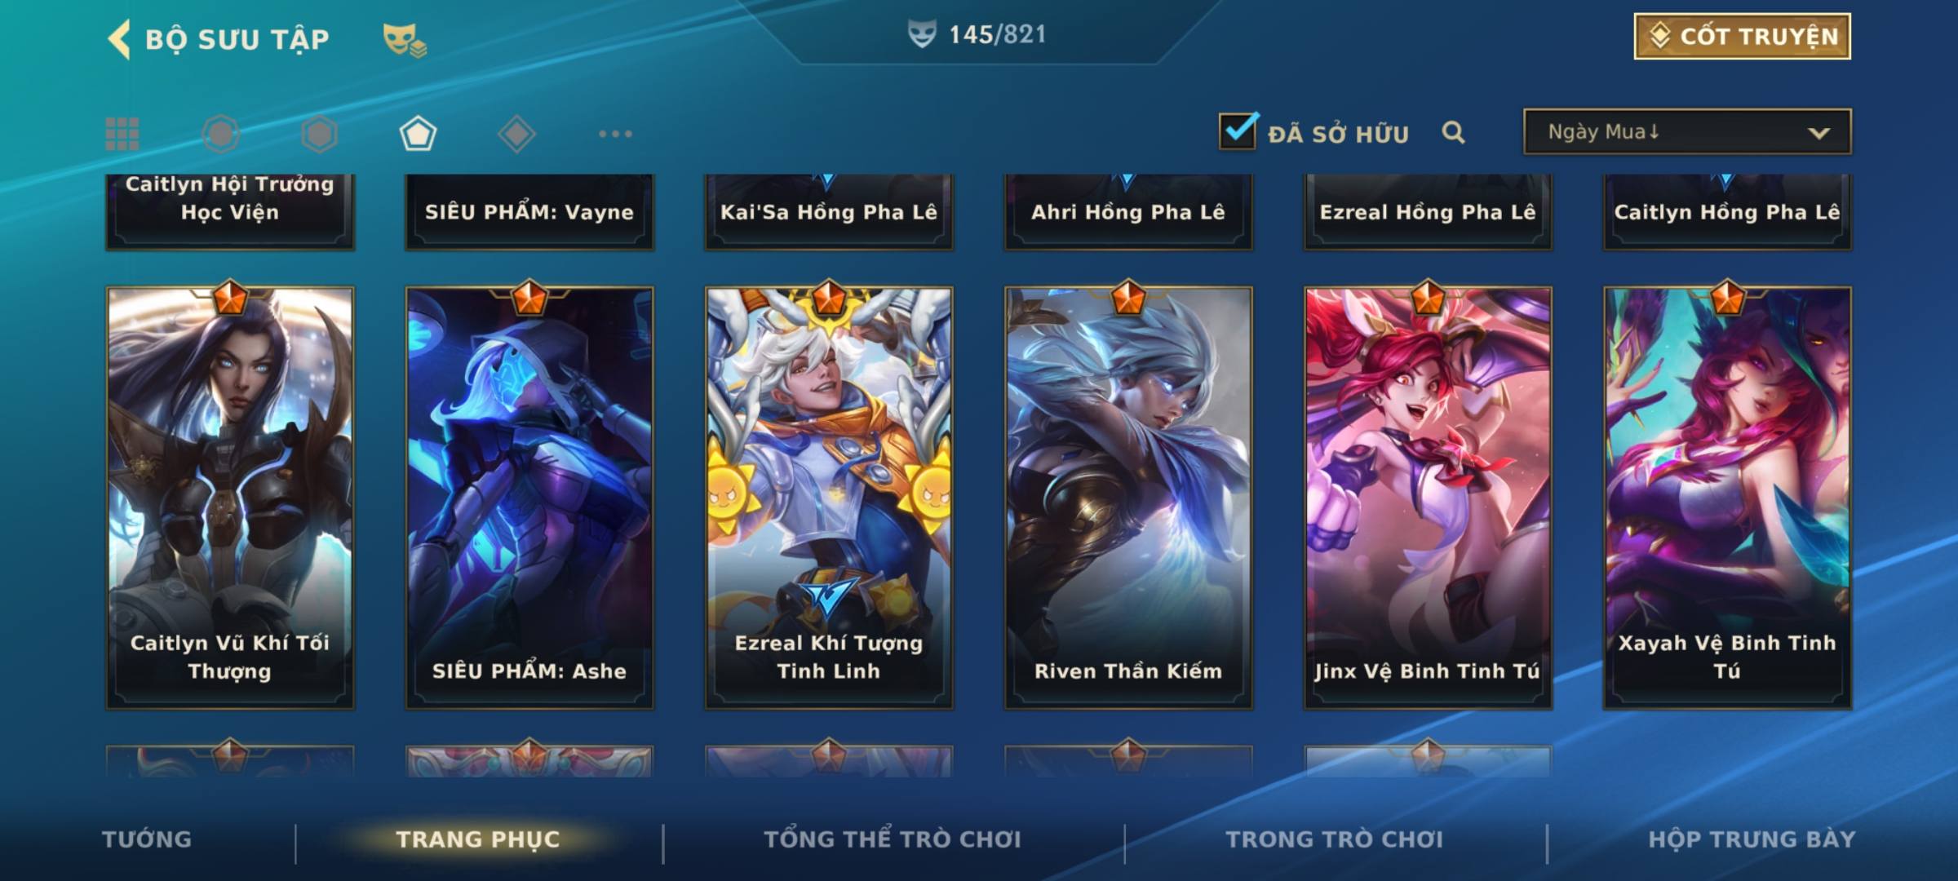
Task: Open the Hộp Trưng Bày tab
Action: coord(1752,839)
